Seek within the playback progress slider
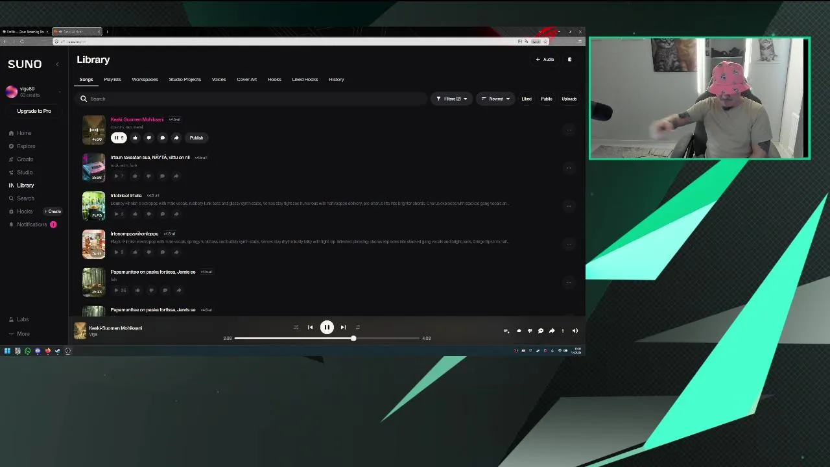This screenshot has width=830, height=467. point(327,338)
